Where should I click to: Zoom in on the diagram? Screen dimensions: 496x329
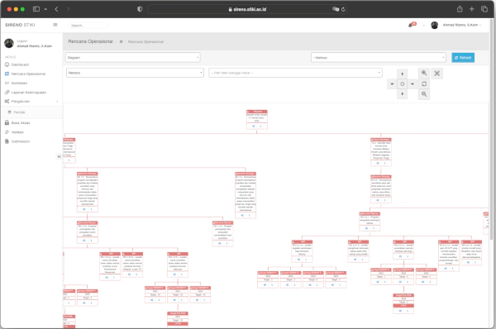click(x=424, y=73)
